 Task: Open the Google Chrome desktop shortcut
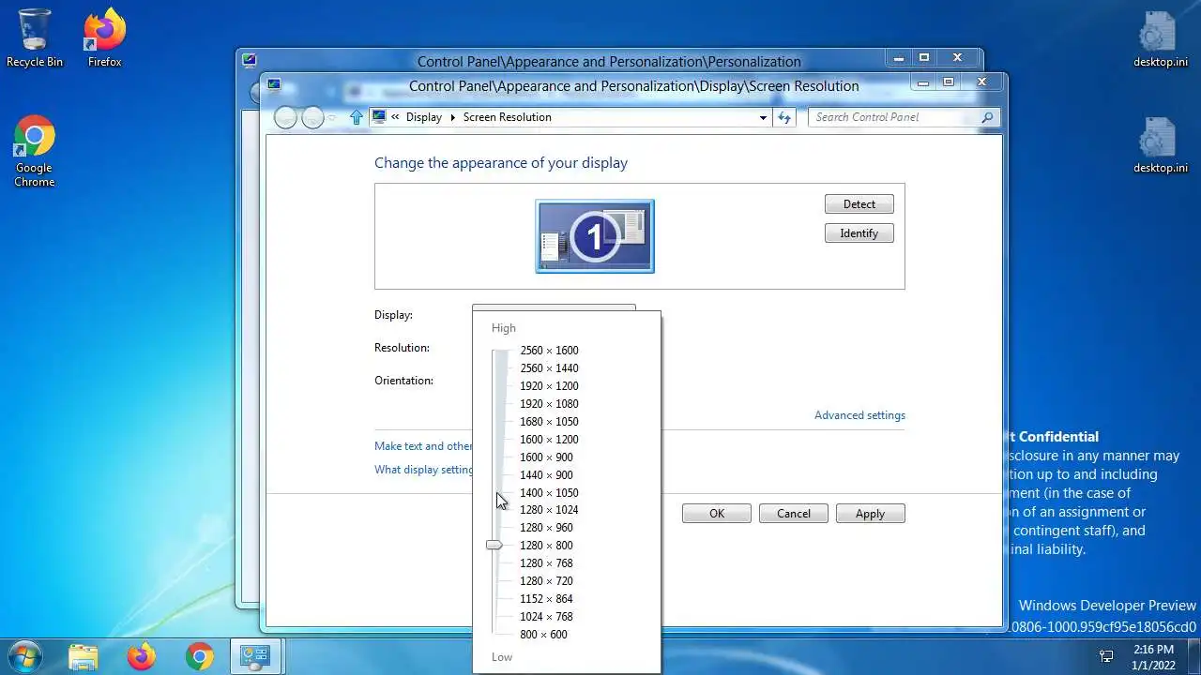(x=35, y=151)
